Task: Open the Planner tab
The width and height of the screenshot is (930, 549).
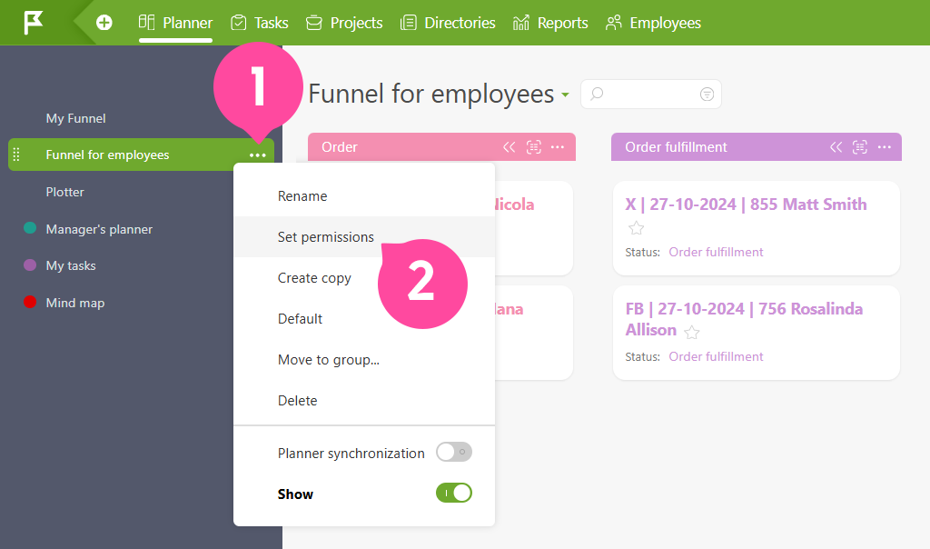Action: coord(175,23)
